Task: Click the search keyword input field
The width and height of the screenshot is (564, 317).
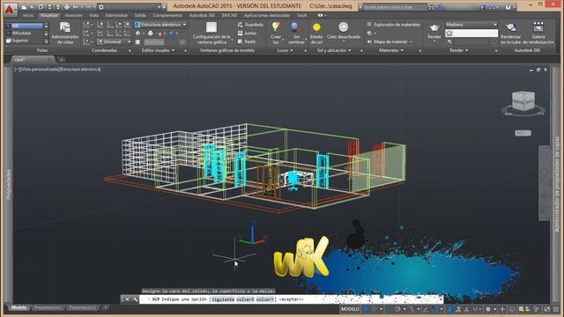Action: tap(394, 7)
